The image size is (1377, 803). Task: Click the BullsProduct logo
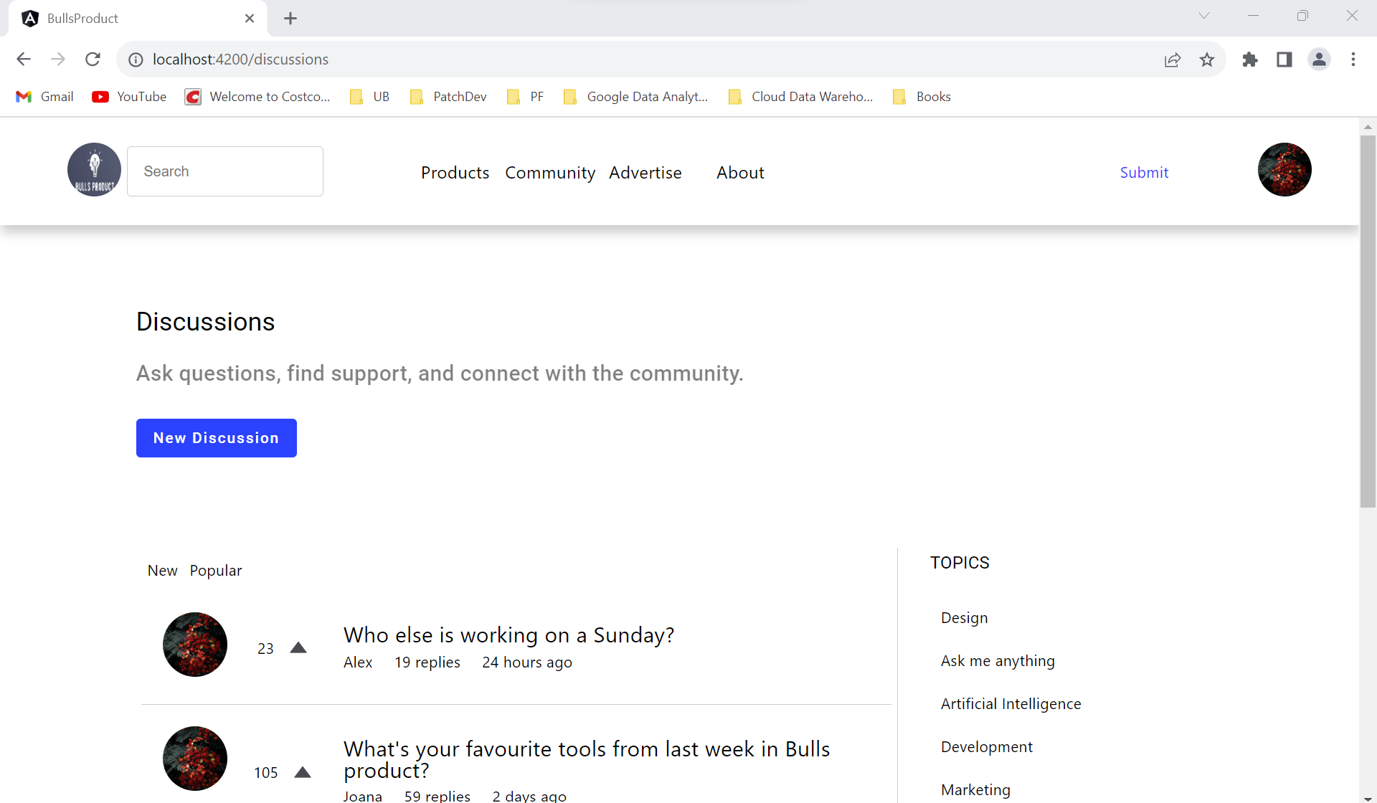pyautogui.click(x=93, y=170)
